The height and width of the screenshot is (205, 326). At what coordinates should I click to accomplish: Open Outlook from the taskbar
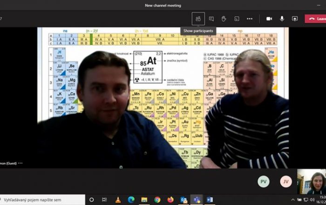[x=184, y=200]
